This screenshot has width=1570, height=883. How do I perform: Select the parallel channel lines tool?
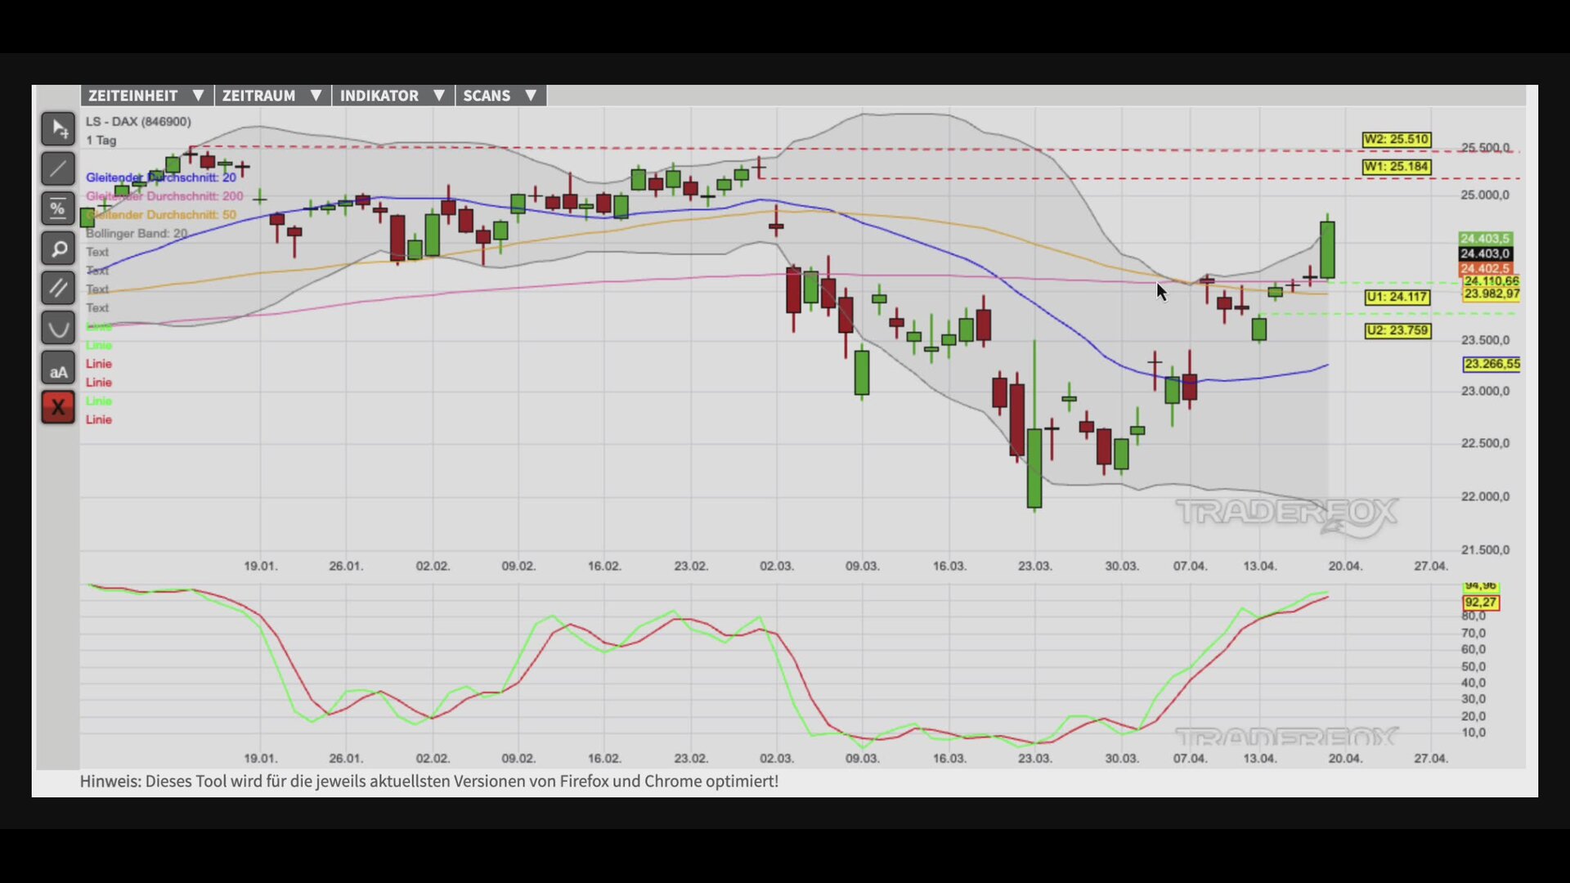58,289
